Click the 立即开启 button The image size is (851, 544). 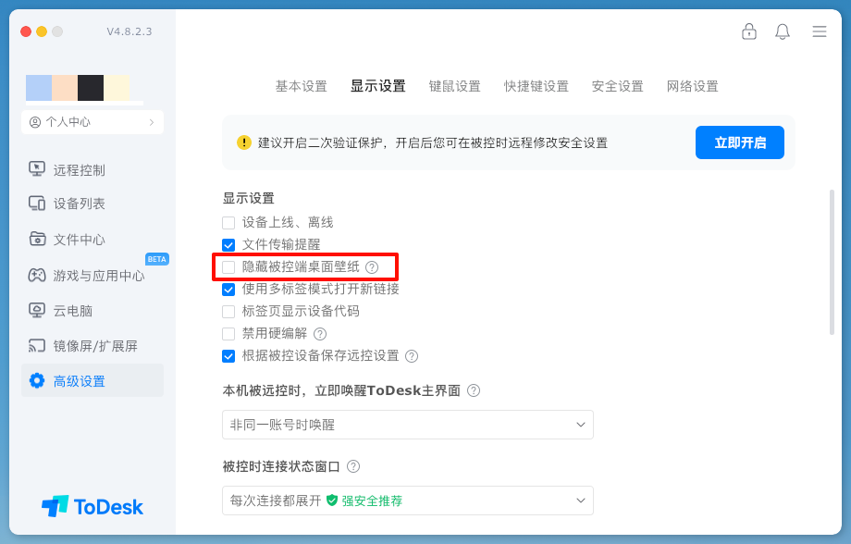coord(739,142)
